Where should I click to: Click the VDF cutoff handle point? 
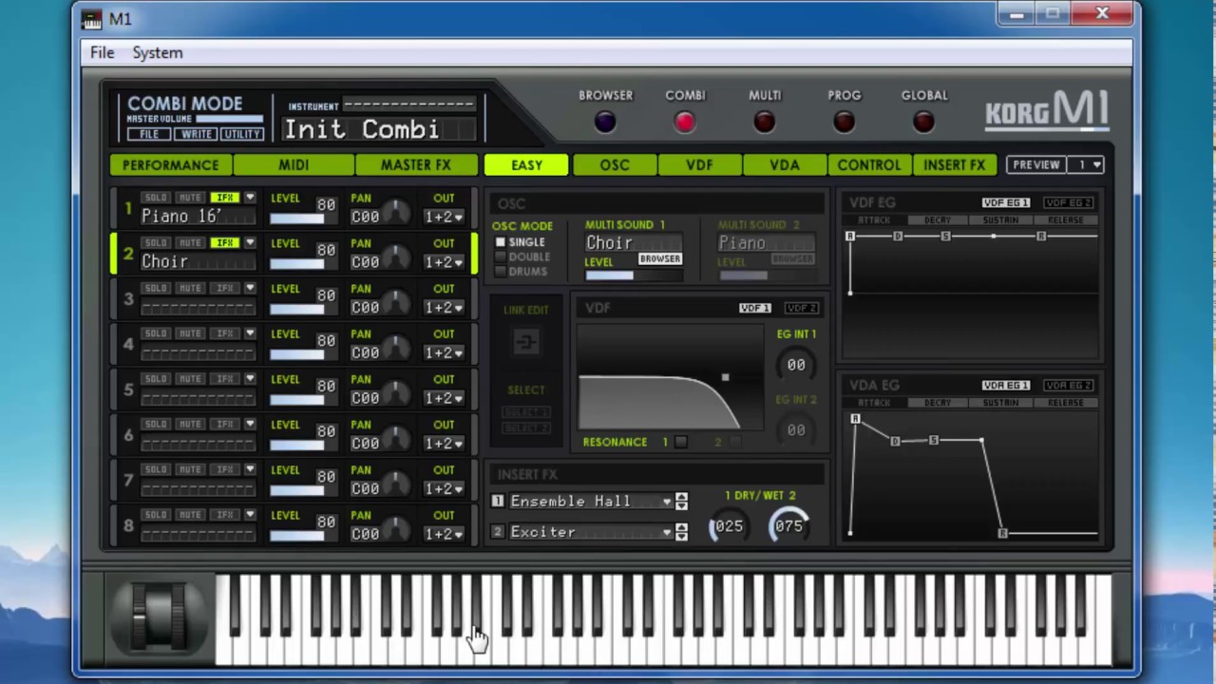point(725,378)
